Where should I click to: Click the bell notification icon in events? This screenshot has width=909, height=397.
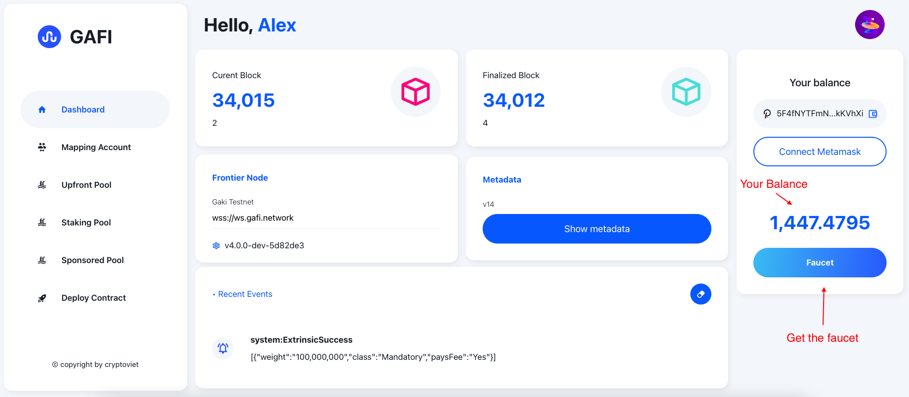(223, 348)
